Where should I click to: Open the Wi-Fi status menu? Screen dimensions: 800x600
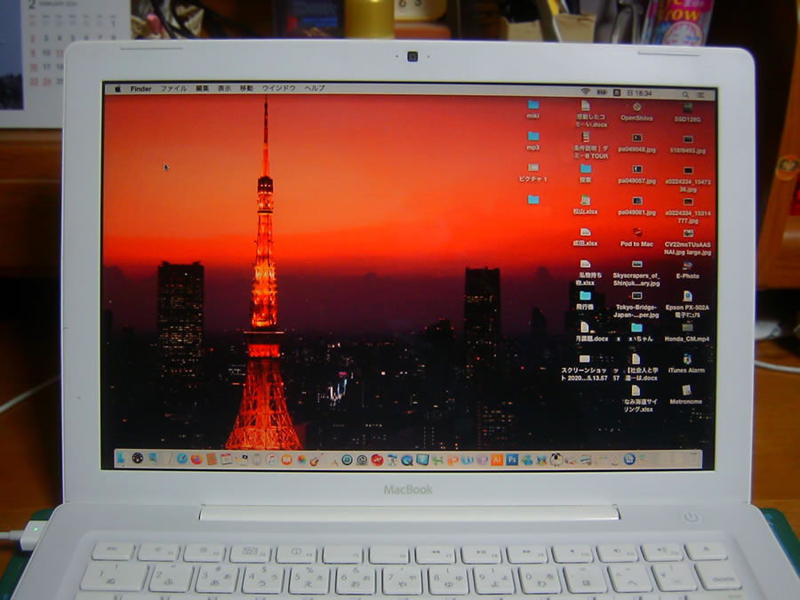coord(585,92)
